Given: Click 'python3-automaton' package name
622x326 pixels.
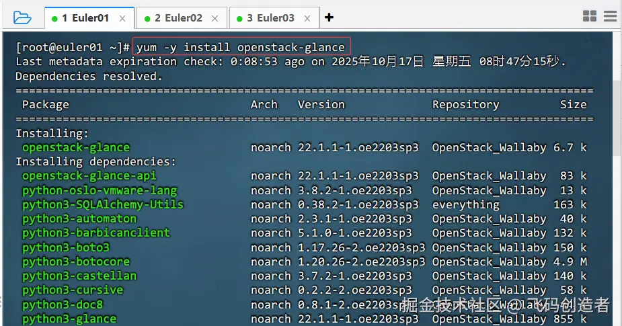Looking at the screenshot, I should click(79, 219).
